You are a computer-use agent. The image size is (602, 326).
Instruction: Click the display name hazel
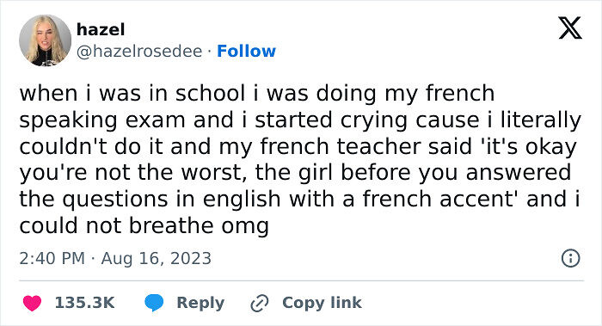(x=101, y=29)
